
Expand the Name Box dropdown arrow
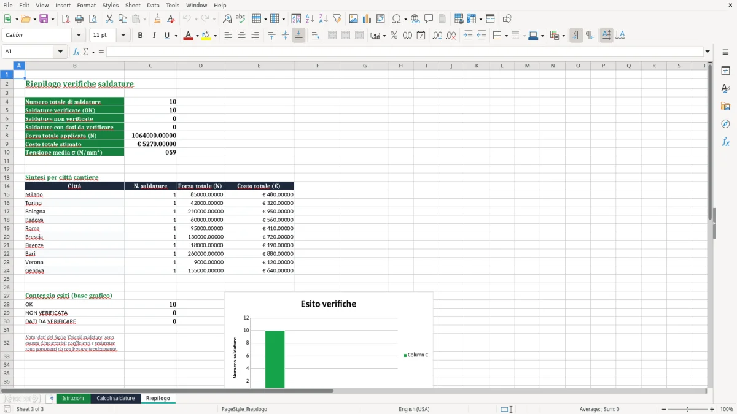[x=60, y=52]
